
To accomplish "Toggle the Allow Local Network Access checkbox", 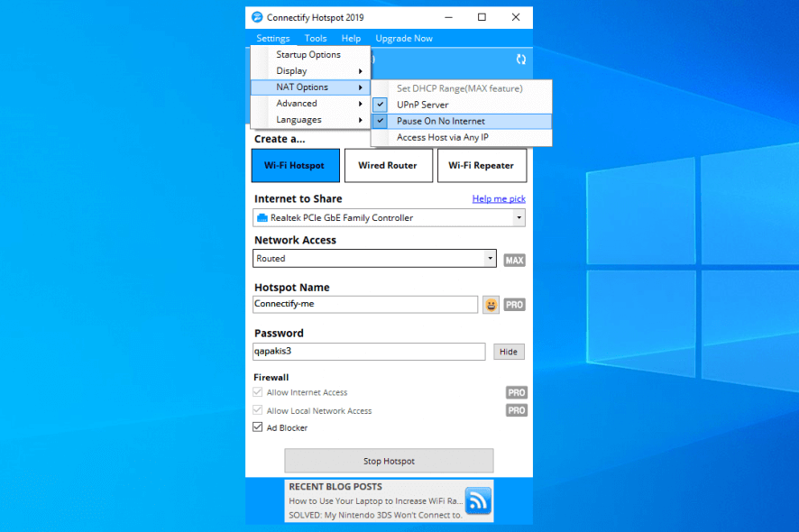I will coord(258,409).
